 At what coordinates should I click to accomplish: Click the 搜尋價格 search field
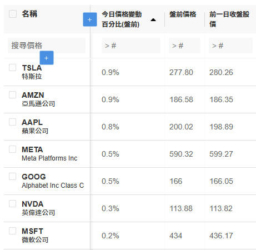tap(47, 46)
